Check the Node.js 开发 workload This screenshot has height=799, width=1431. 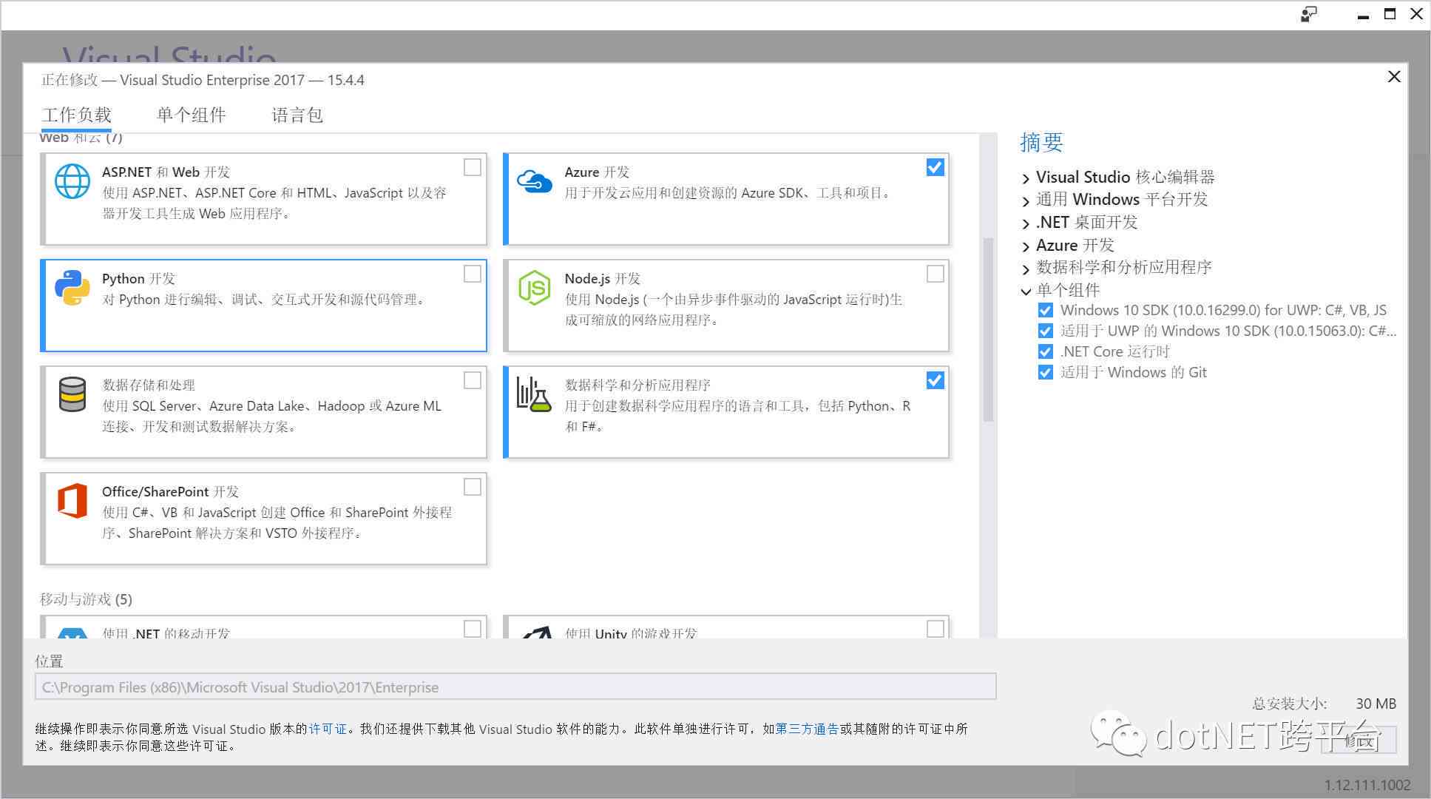pos(935,274)
